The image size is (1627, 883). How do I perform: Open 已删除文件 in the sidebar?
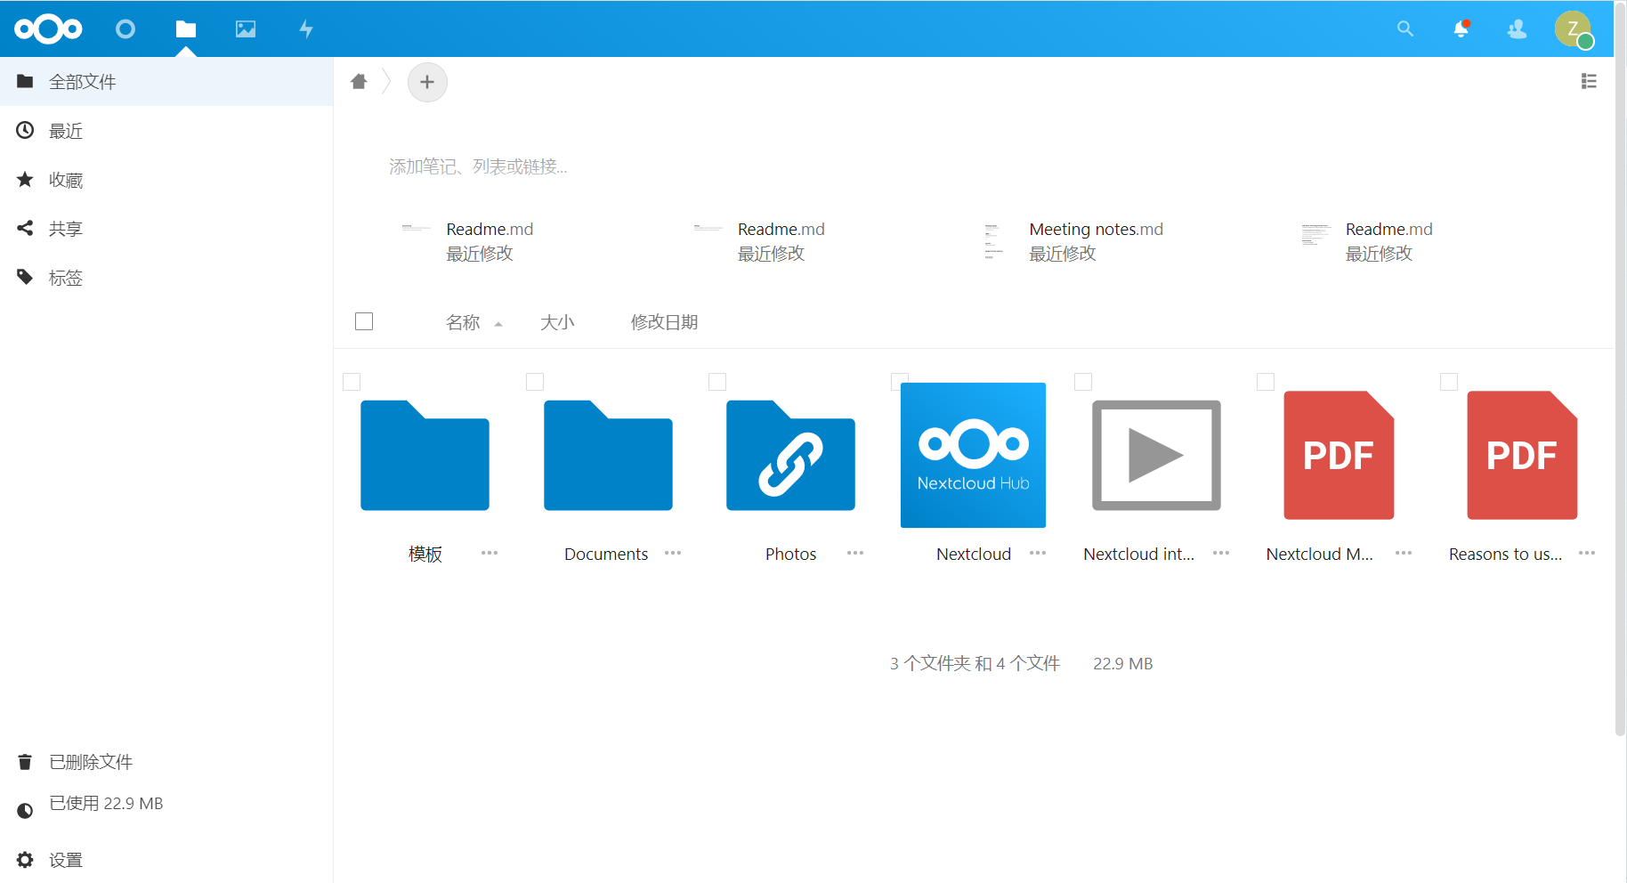click(x=89, y=762)
